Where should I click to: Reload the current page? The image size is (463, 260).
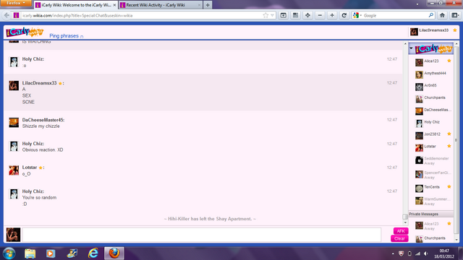[344, 15]
